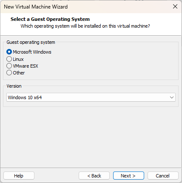Close the New Virtual Machine Wizard
This screenshot has height=183, width=182.
coord(175,6)
